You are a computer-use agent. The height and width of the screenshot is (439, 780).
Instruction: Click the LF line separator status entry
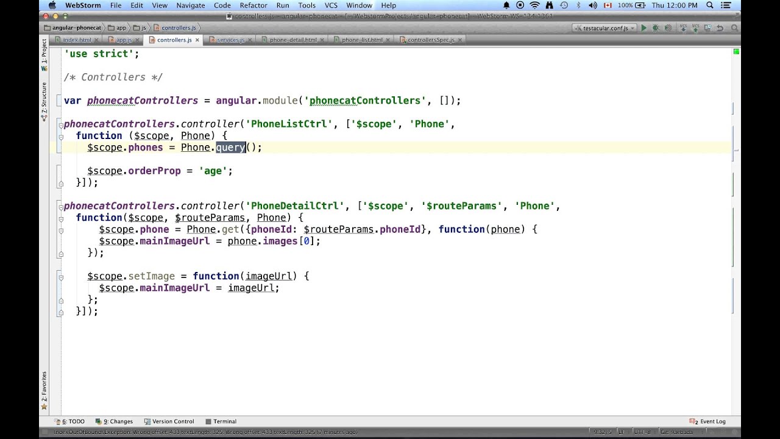tap(621, 432)
